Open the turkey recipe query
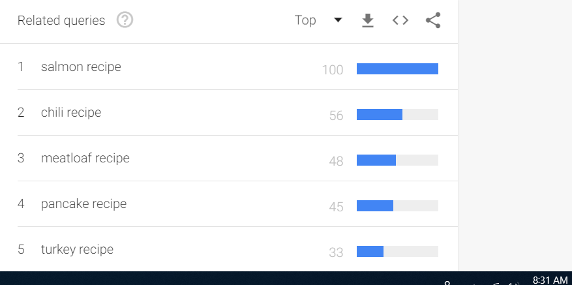The image size is (572, 285). click(x=77, y=249)
